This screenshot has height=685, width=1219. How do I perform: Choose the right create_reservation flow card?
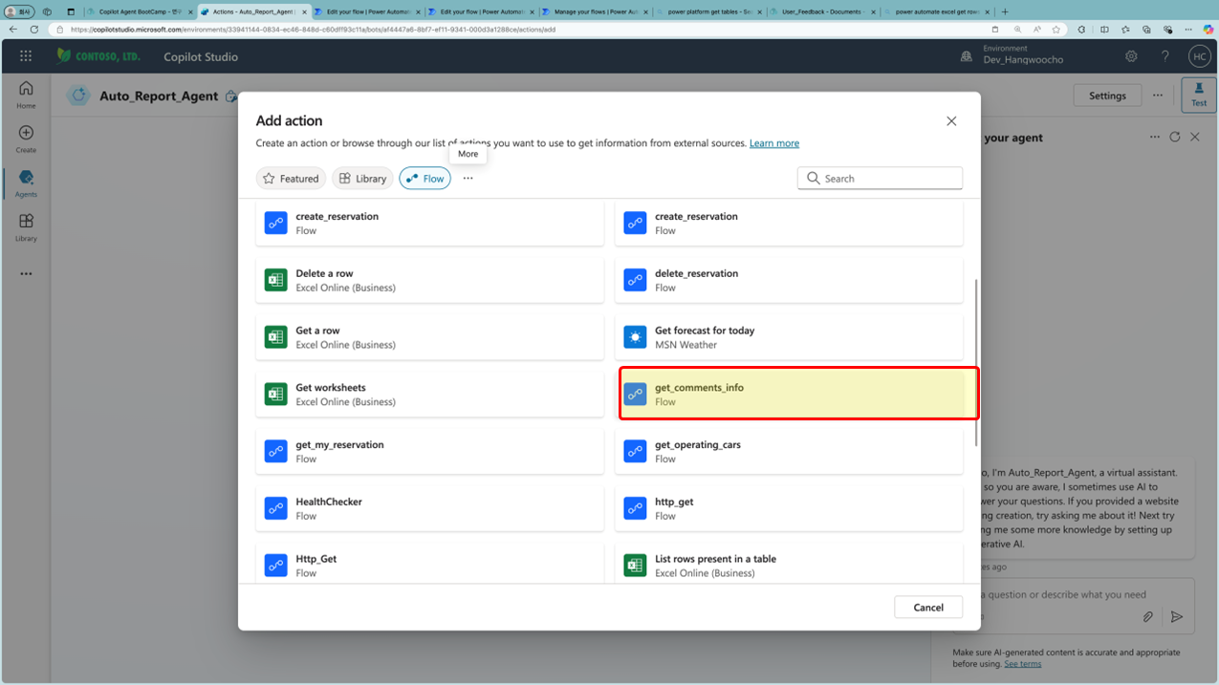pos(789,223)
